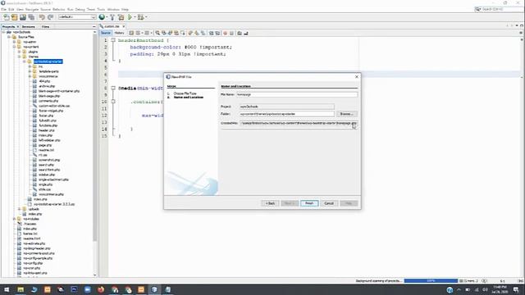Click the New File toolbar icon
The width and height of the screenshot is (525, 295).
pos(7,17)
